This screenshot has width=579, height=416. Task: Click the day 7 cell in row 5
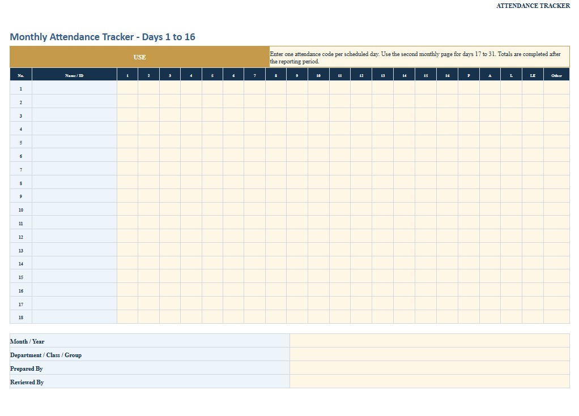(255, 141)
